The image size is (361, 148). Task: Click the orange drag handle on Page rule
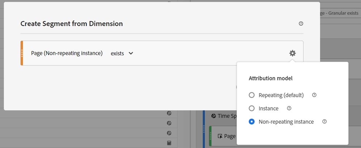point(22,53)
